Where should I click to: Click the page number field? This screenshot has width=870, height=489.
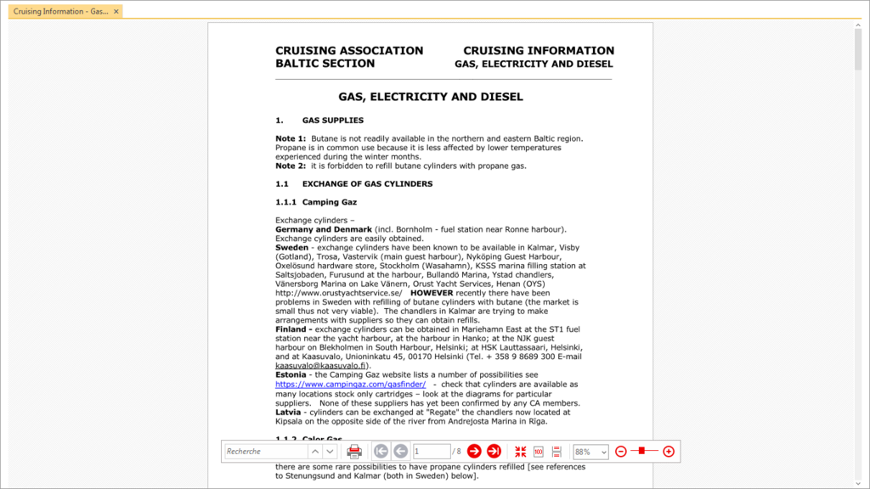click(x=432, y=452)
